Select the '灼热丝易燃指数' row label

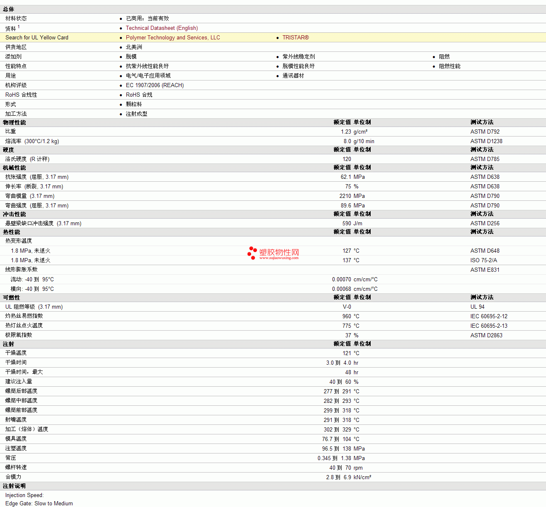tap(24, 316)
